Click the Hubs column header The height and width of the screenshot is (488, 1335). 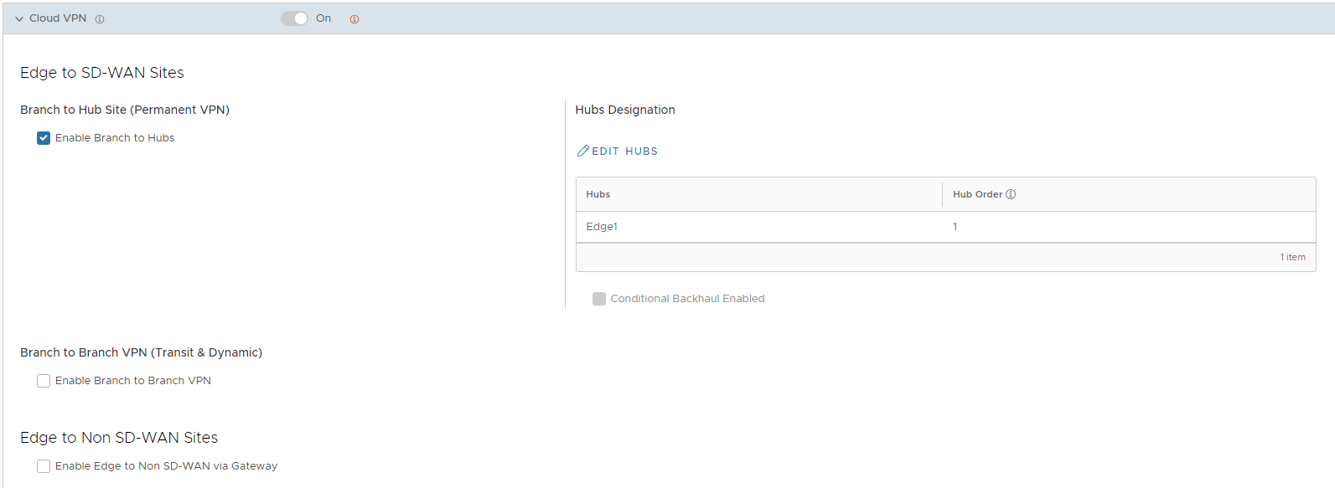pyautogui.click(x=598, y=194)
